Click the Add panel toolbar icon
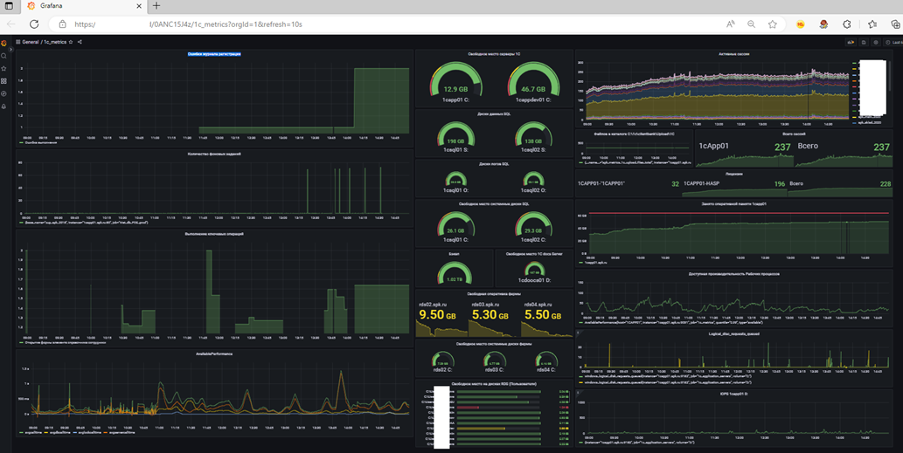This screenshot has width=903, height=453. pos(850,42)
